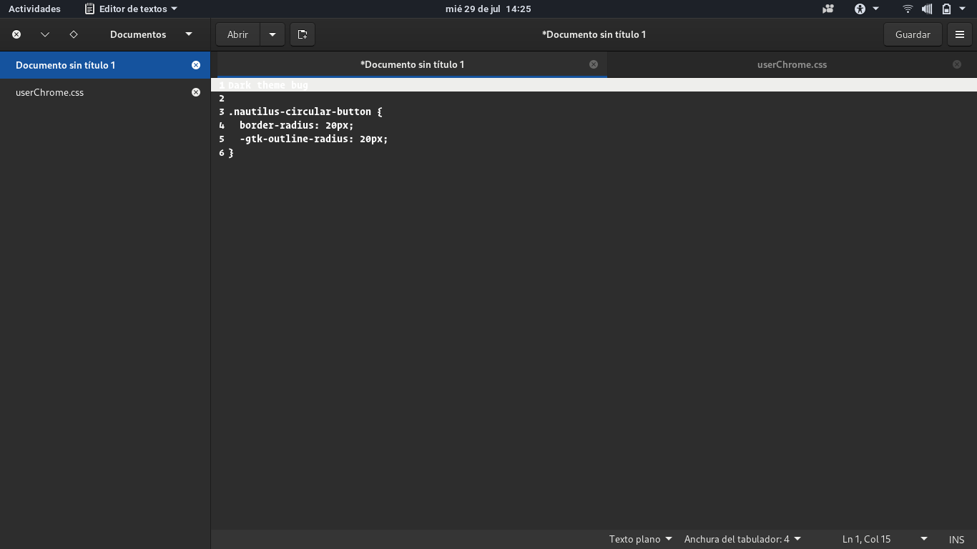Save the document with the Guardar button
The image size is (977, 549).
point(912,34)
